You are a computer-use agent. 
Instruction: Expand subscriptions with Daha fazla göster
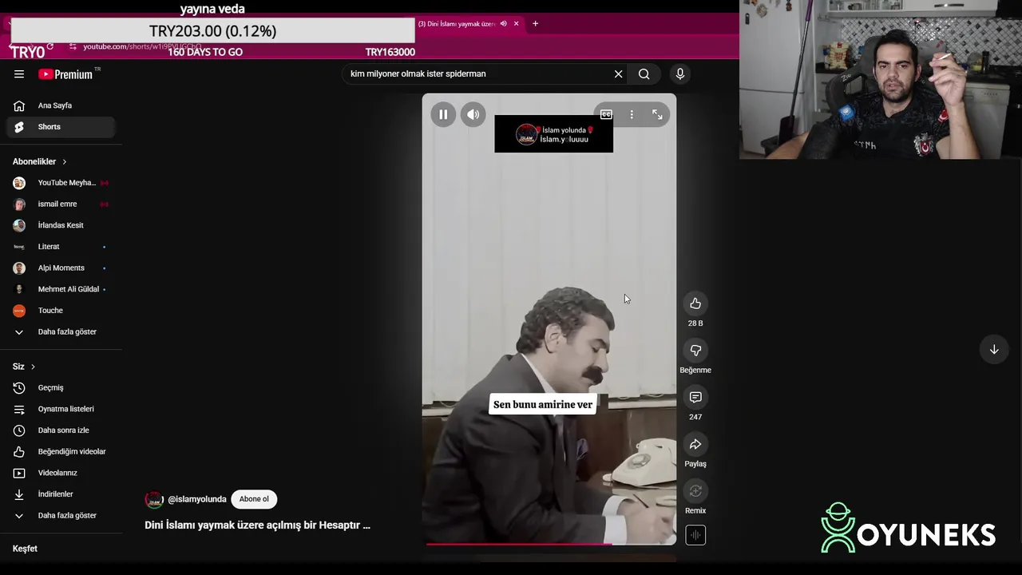coord(61,332)
